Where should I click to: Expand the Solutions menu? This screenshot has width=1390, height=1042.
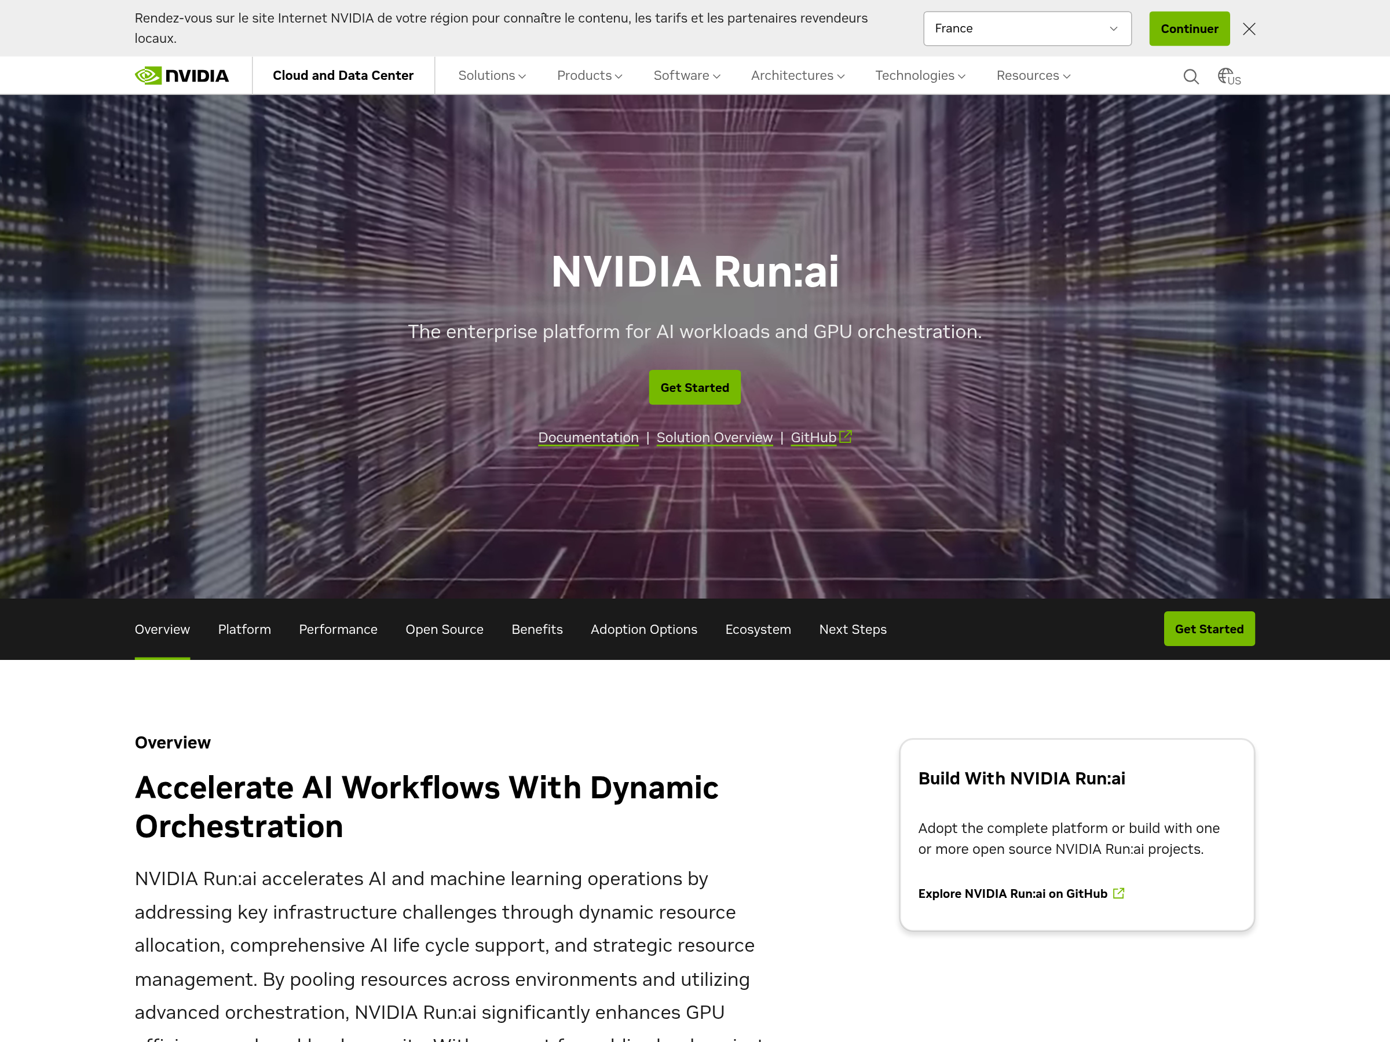(x=491, y=75)
